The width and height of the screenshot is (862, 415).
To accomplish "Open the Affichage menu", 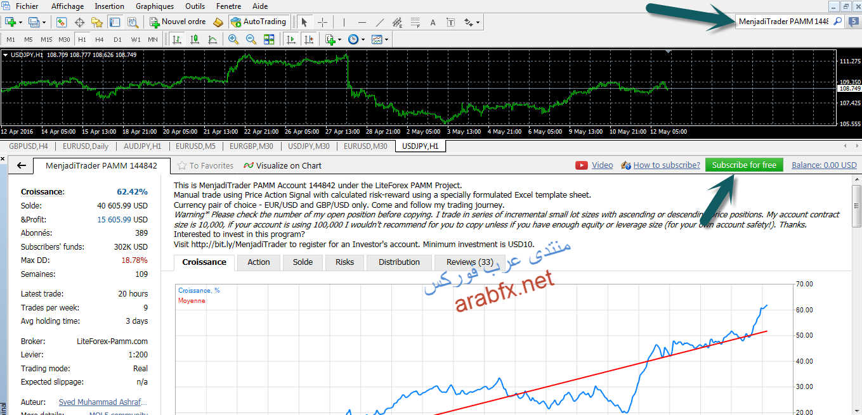I will (67, 6).
